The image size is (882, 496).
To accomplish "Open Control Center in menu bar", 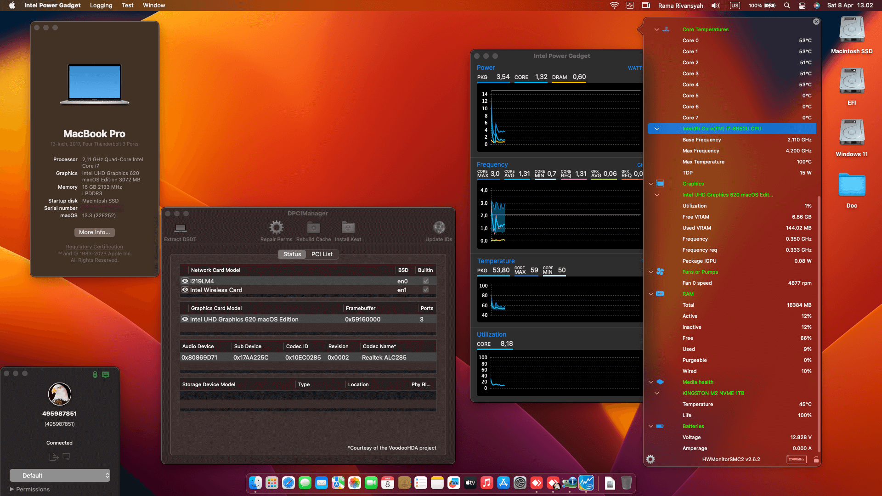I will [802, 6].
